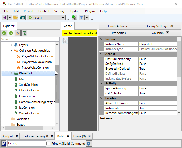Click the collapse-all icon in Explorer
Viewport: 182px width, 148px height.
pos(18,33)
